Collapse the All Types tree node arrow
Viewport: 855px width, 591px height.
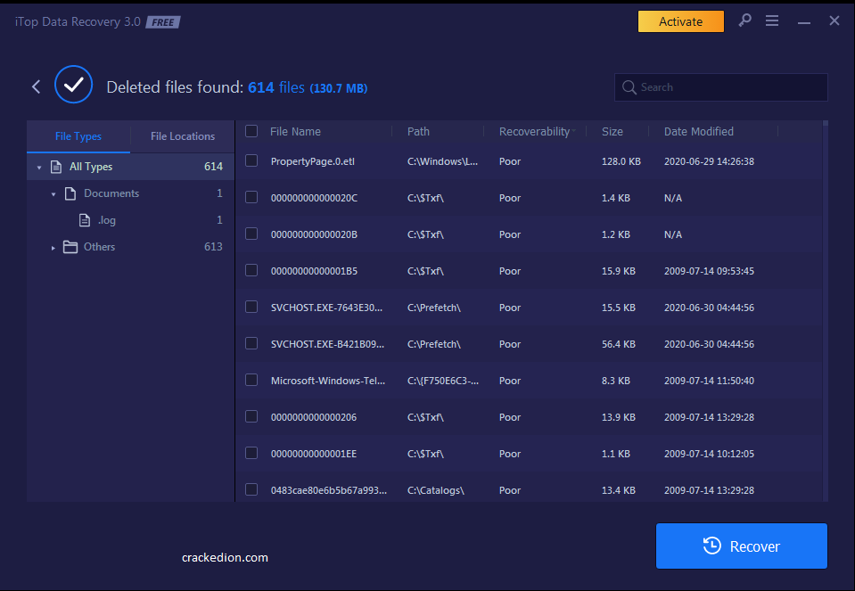coord(39,168)
